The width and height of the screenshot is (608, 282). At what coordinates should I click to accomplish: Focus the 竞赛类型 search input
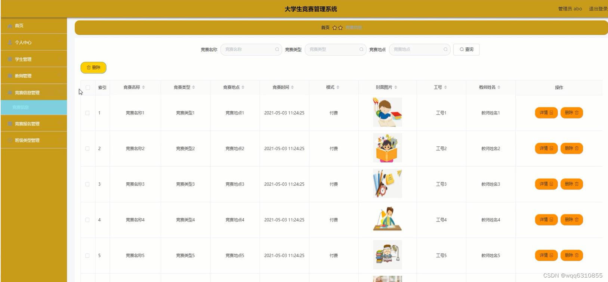click(x=336, y=49)
